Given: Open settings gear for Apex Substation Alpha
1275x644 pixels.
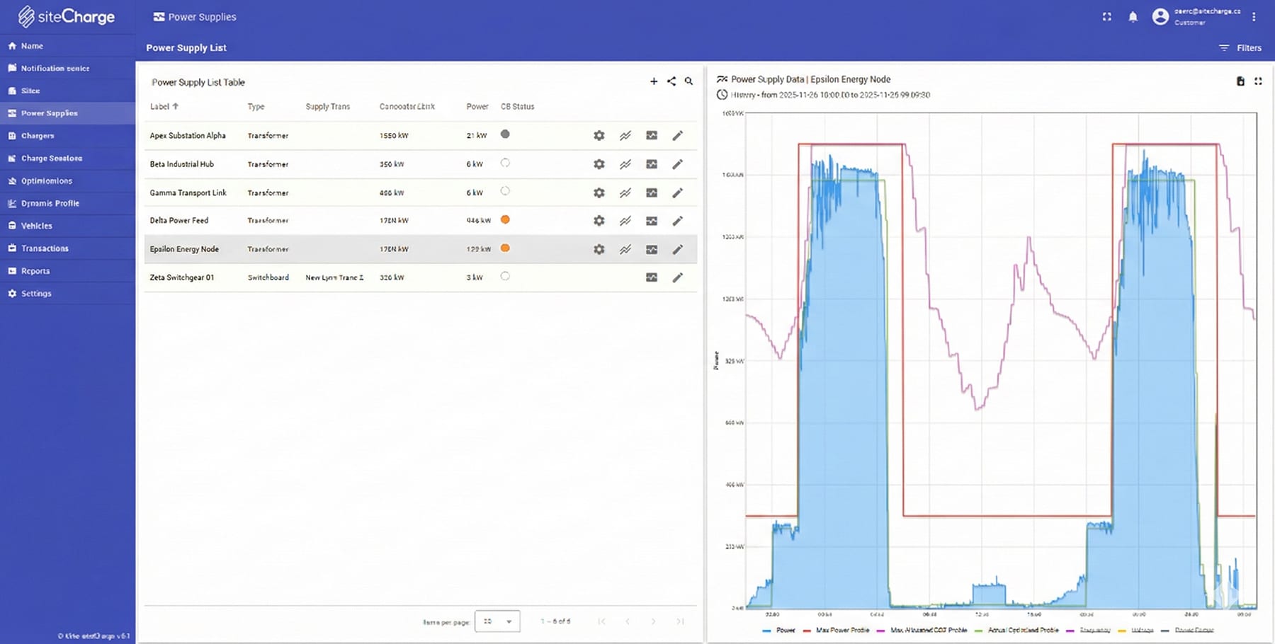Looking at the screenshot, I should (x=599, y=135).
